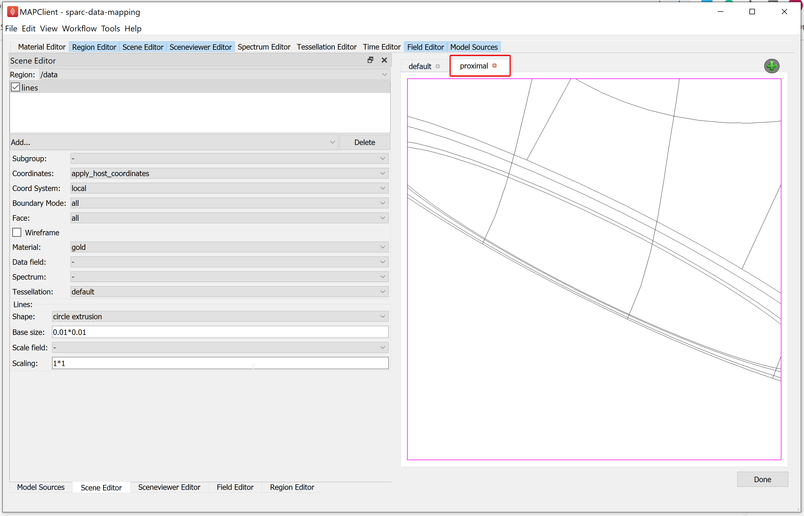Open the Spectrum dropdown

230,277
